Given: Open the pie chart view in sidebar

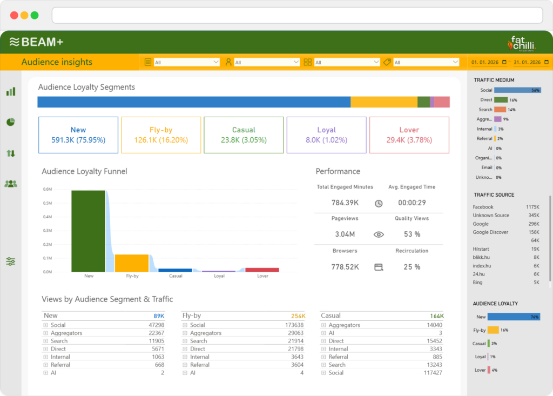Looking at the screenshot, I should click(11, 122).
